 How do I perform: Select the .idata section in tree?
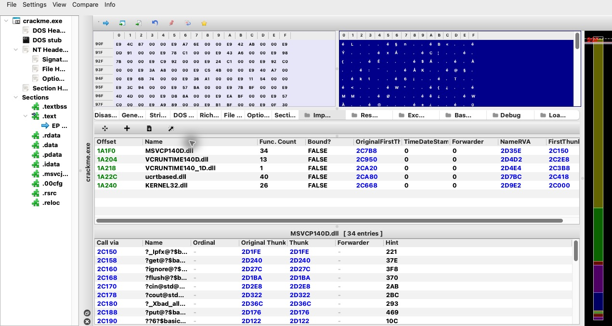51,164
